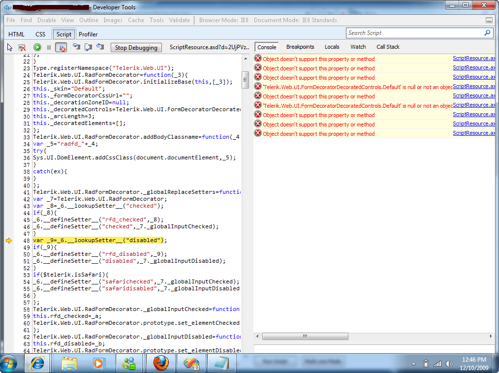Click the Clear Browser Cache icon

pyautogui.click(x=22, y=47)
